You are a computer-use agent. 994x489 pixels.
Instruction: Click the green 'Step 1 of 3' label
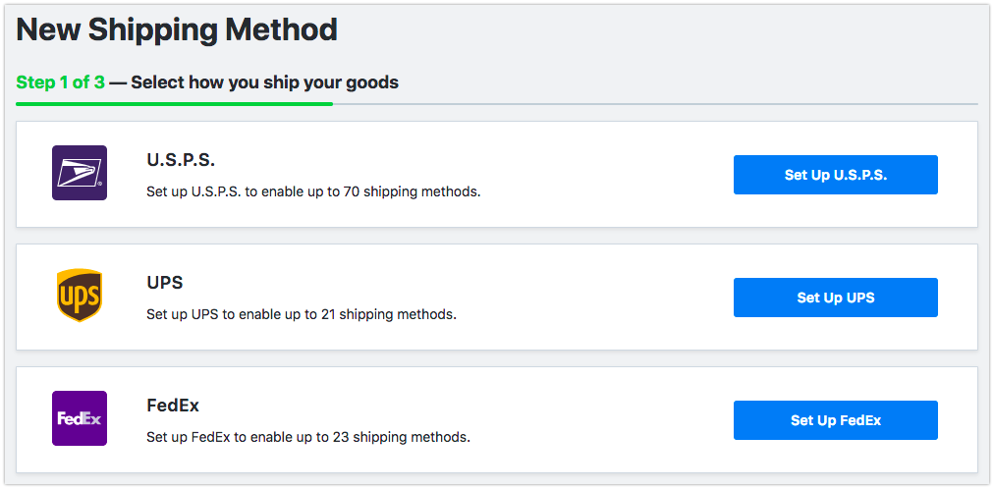60,82
